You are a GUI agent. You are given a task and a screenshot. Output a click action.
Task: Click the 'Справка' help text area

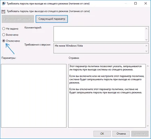click(x=107, y=96)
